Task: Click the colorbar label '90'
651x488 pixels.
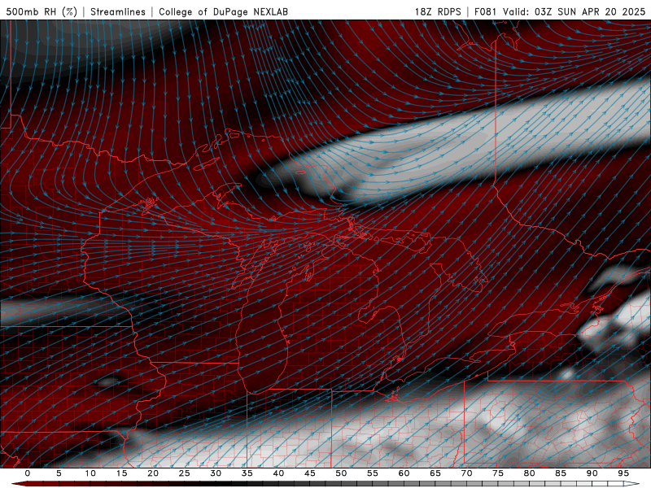Action: click(x=592, y=473)
